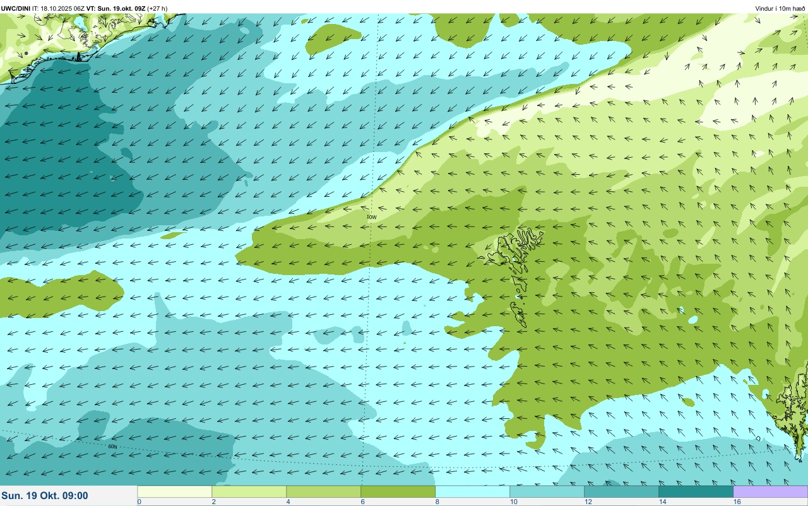Click the 'Sun. 19 Okt. 09:00' date label
808x506 pixels.
(x=45, y=495)
